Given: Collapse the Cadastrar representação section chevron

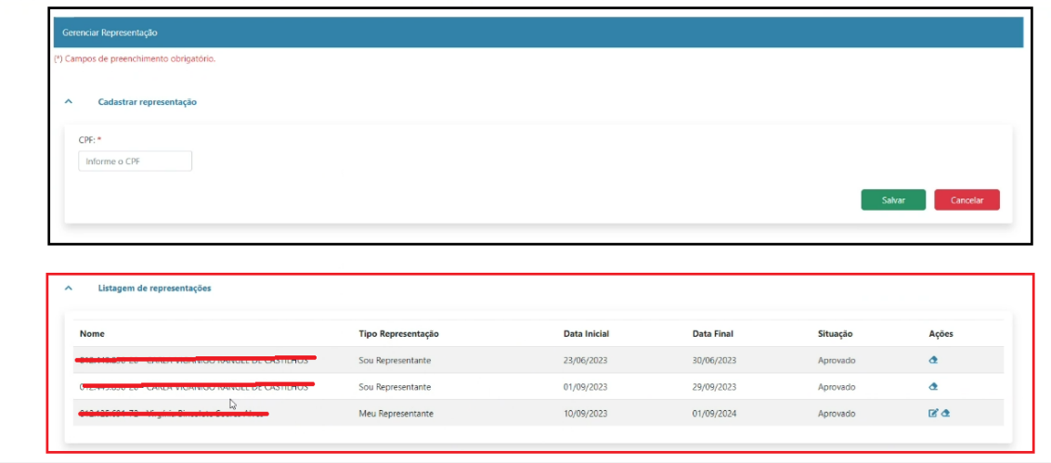Looking at the screenshot, I should (69, 102).
